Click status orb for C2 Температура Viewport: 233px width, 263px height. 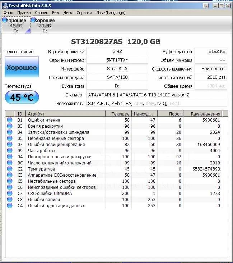click(x=10, y=169)
